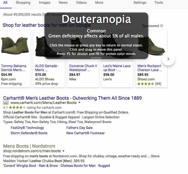The height and width of the screenshot is (174, 188).
Task: Open the News results tab
Action: click(x=63, y=3)
